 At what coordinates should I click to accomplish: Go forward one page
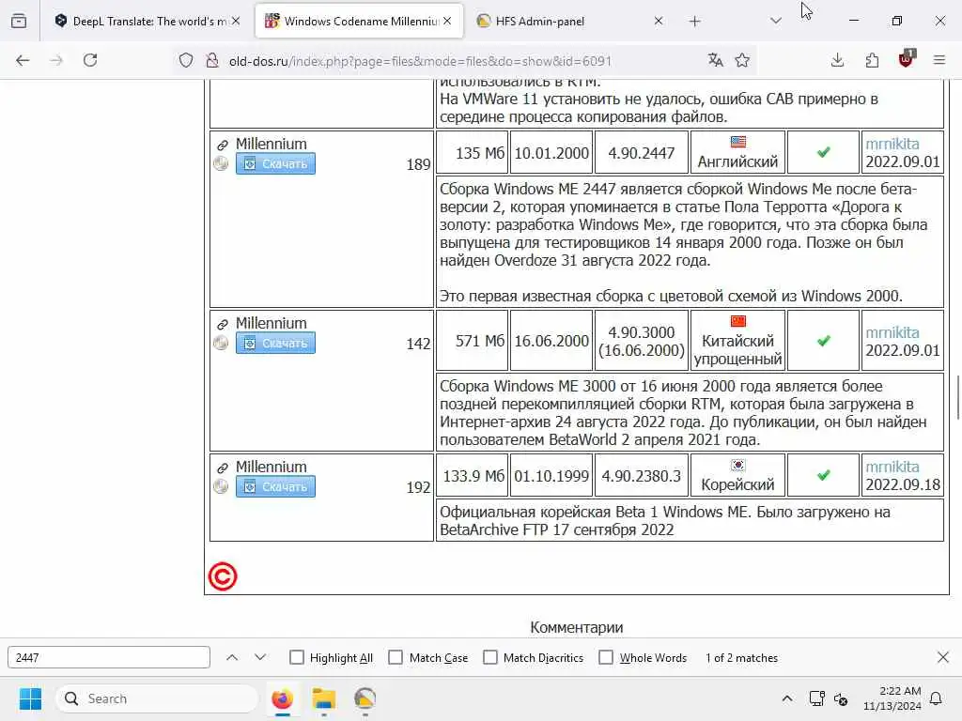coord(56,60)
